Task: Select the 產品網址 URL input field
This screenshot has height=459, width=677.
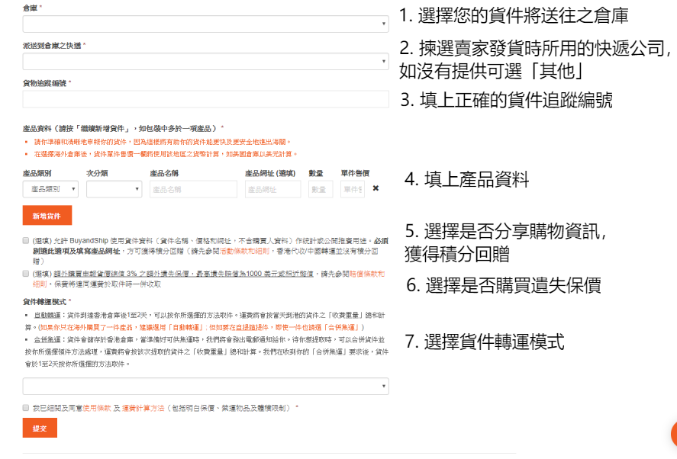Action: 272,189
